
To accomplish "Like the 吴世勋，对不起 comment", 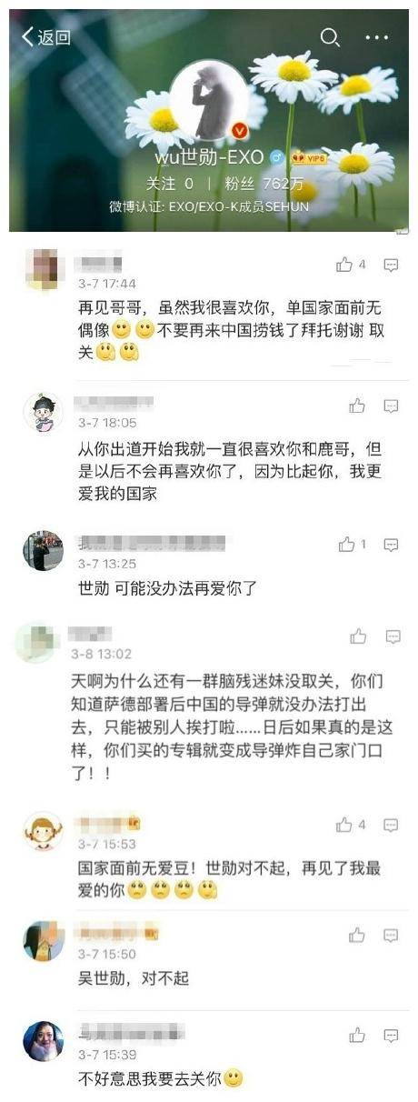I will point(357,935).
